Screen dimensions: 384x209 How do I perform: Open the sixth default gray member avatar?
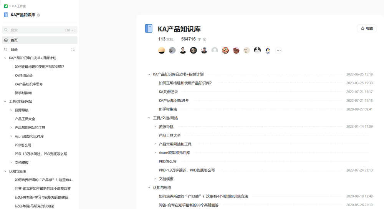(215, 50)
